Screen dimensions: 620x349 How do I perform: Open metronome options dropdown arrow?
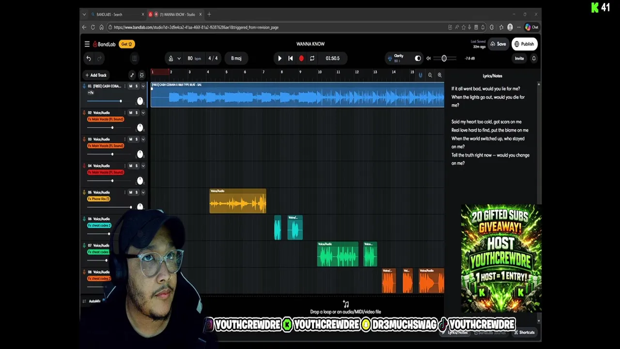pyautogui.click(x=179, y=58)
